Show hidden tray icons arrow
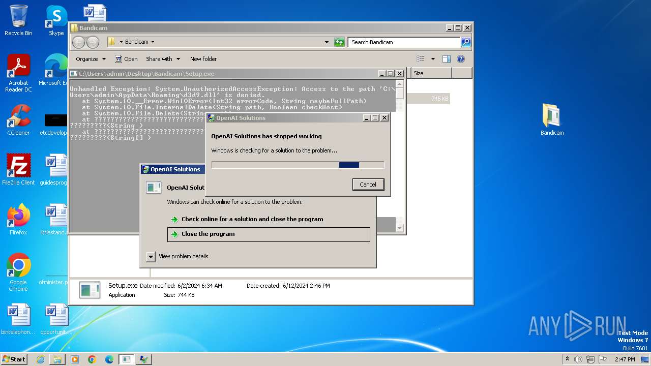The height and width of the screenshot is (366, 651). coord(567,359)
